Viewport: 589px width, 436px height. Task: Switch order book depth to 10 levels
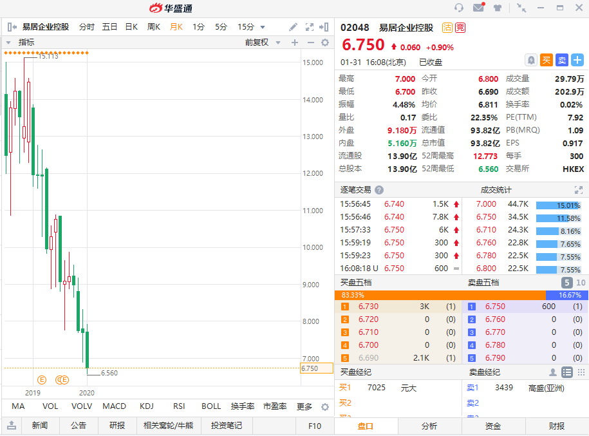(581, 283)
